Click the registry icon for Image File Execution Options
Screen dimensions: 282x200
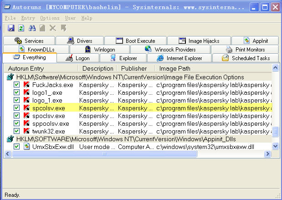pyautogui.click(x=10, y=77)
